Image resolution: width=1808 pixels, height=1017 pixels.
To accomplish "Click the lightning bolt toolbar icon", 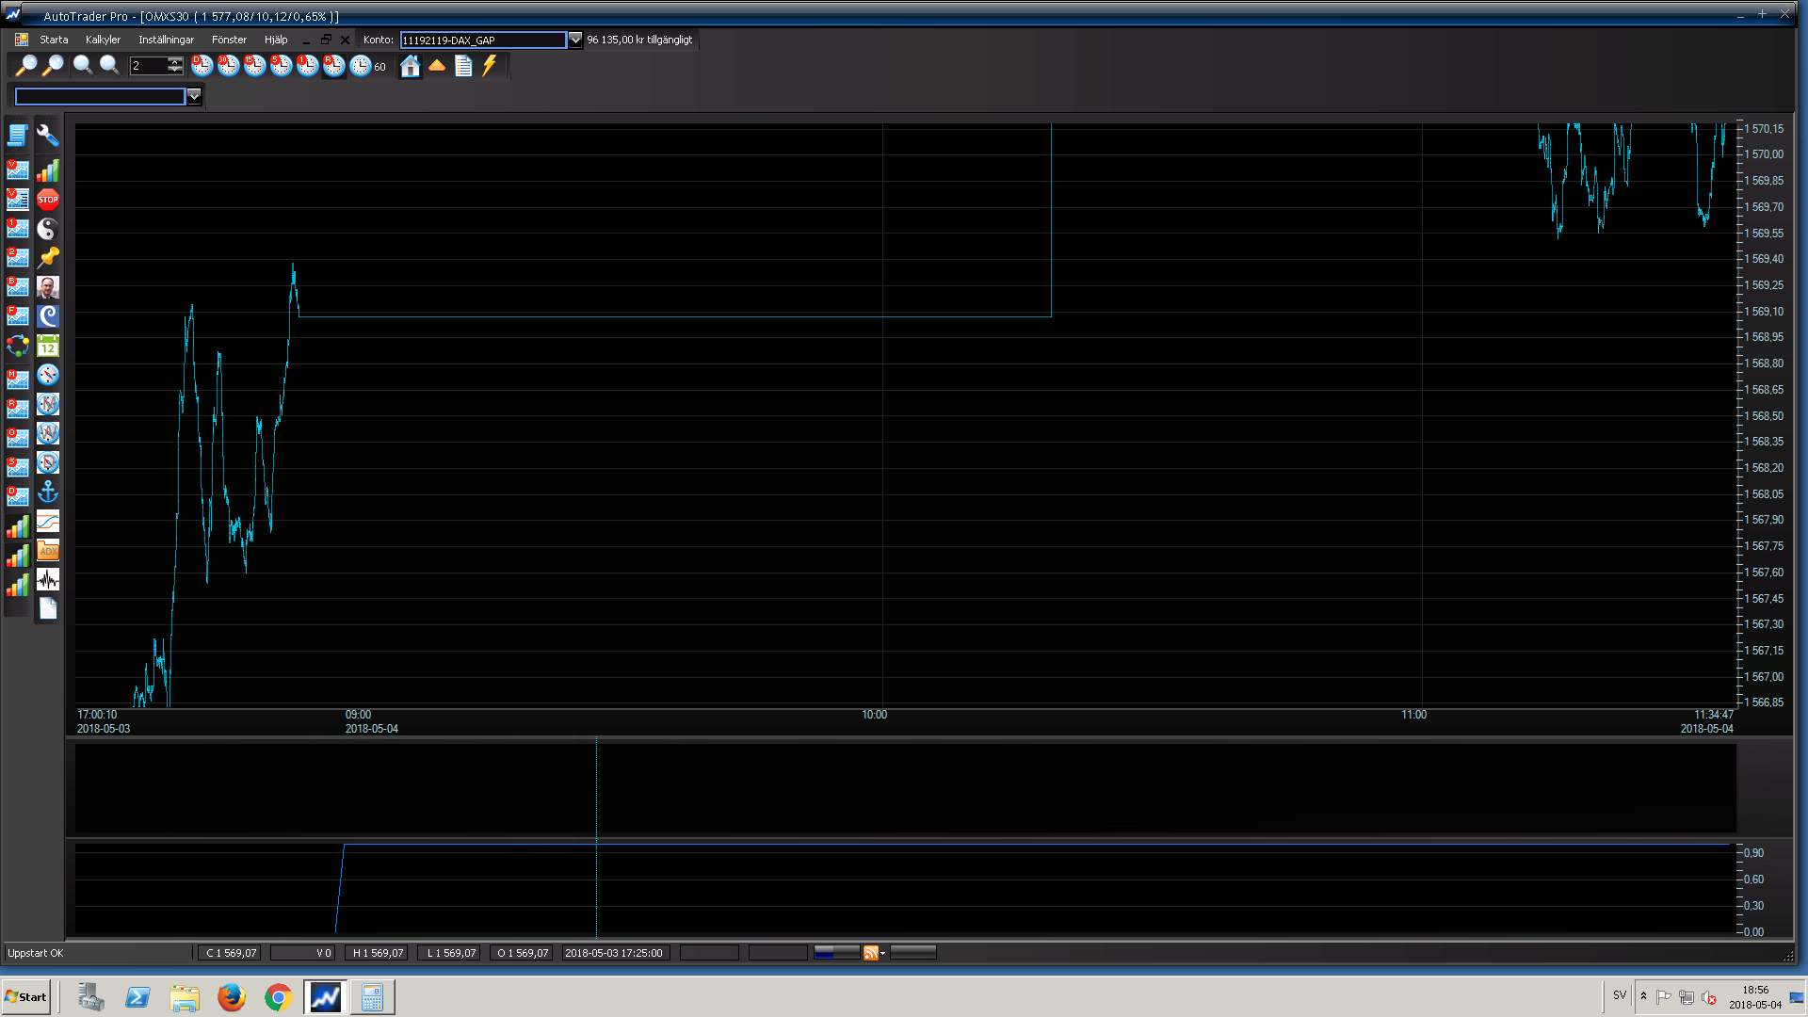I will pos(490,66).
